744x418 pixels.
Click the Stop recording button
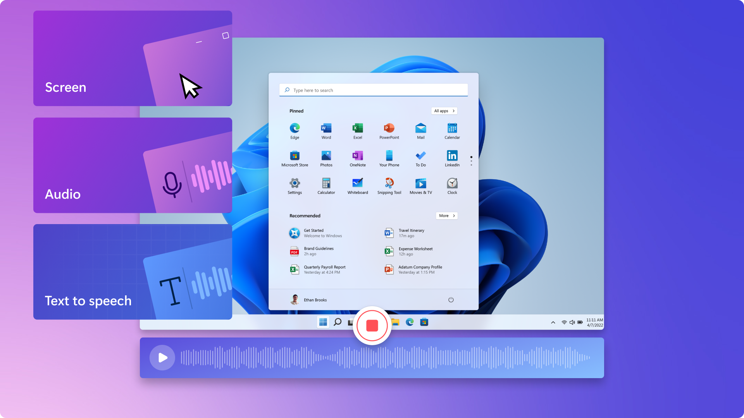point(372,325)
